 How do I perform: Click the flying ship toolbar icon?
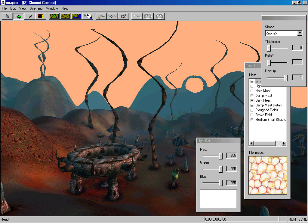[x=101, y=16]
